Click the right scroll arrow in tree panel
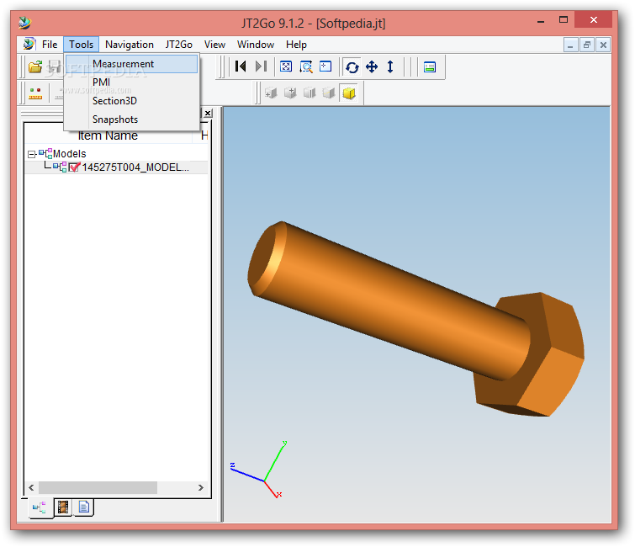The width and height of the screenshot is (635, 547). (x=200, y=487)
